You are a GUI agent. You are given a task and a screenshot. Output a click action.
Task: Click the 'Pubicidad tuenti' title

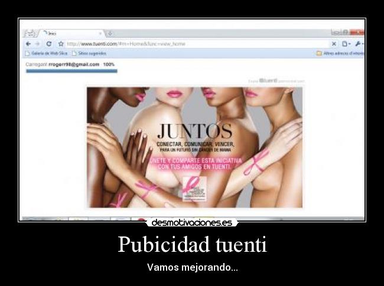pyautogui.click(x=192, y=245)
